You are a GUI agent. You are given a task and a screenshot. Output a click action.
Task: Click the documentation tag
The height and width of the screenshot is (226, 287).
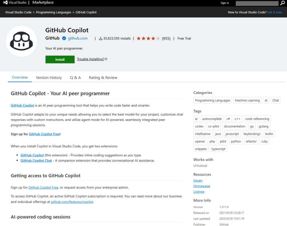coord(235,126)
